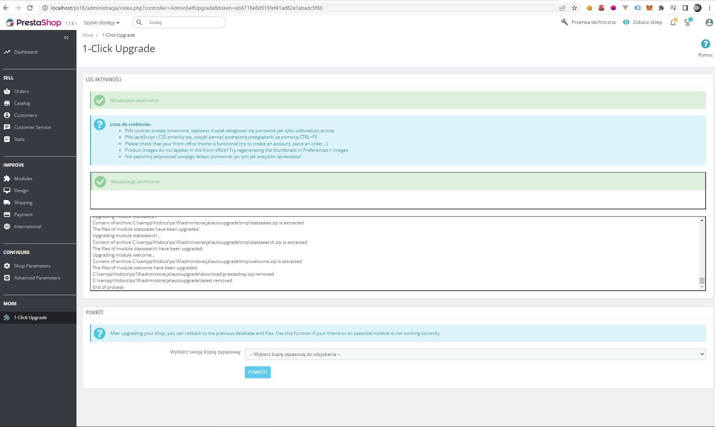715x427 pixels.
Task: Click the Przerwa techniczna maintenance link
Action: click(588, 22)
